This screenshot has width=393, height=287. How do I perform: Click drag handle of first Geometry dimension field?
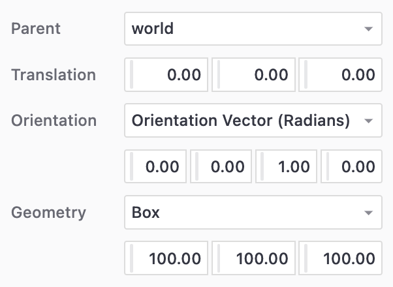click(x=133, y=258)
